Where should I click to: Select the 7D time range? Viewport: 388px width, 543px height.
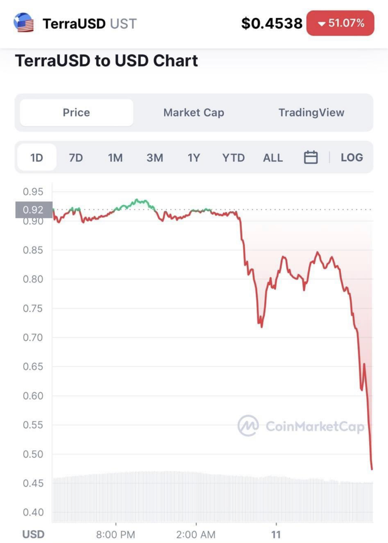(76, 157)
